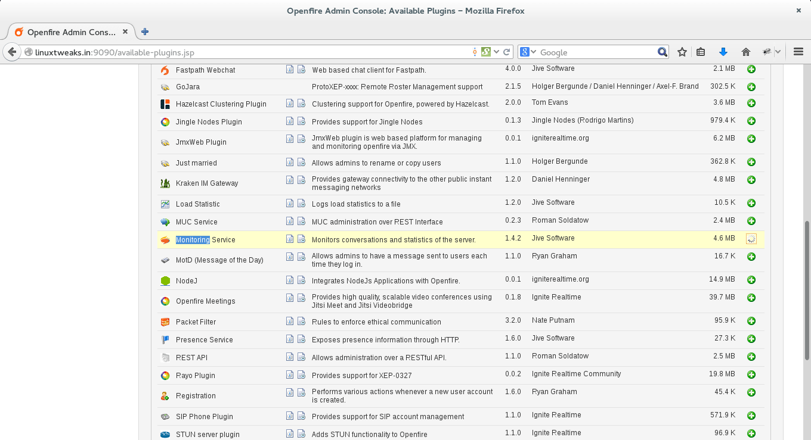Click 'Rules to enforce ethical communication' description

click(x=376, y=322)
